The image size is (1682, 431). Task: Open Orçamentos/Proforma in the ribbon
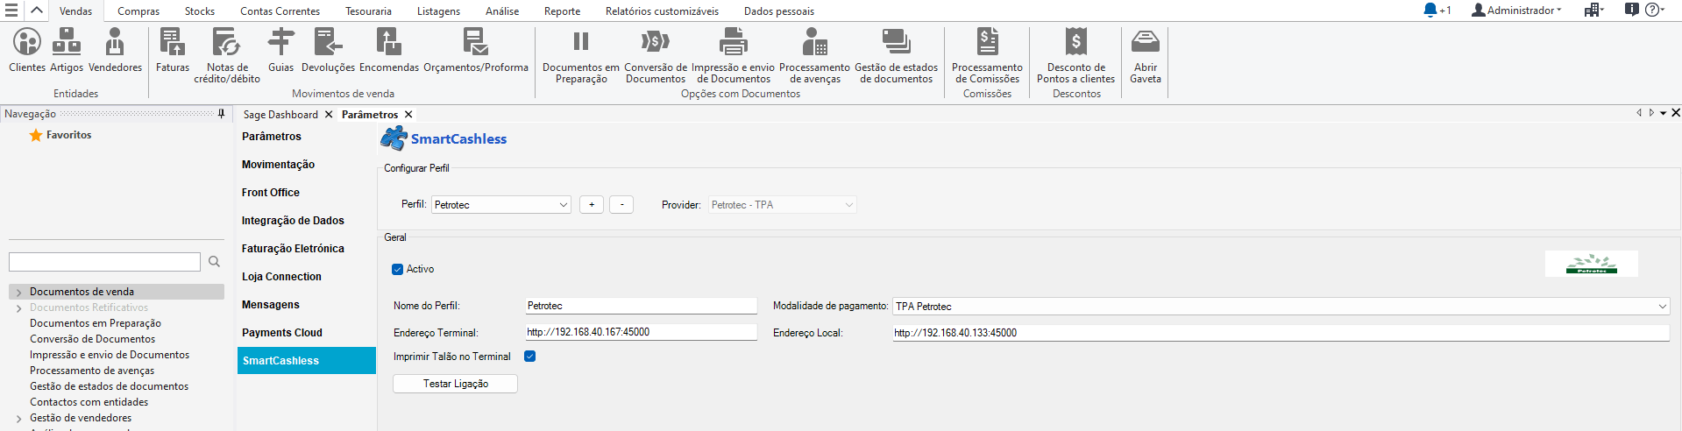[476, 51]
